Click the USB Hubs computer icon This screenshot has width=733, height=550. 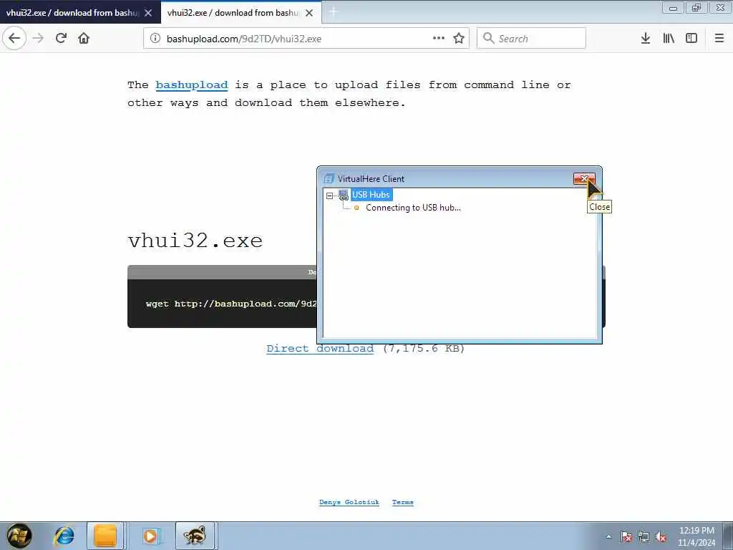[x=344, y=195]
